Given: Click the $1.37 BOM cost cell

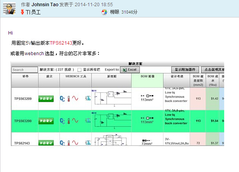Looking at the screenshot, I should pos(213,139).
